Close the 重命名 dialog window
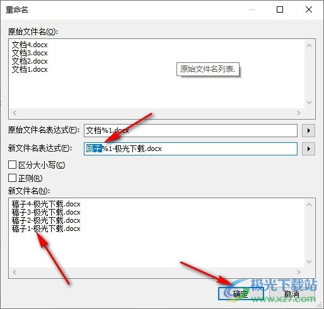 [309, 9]
